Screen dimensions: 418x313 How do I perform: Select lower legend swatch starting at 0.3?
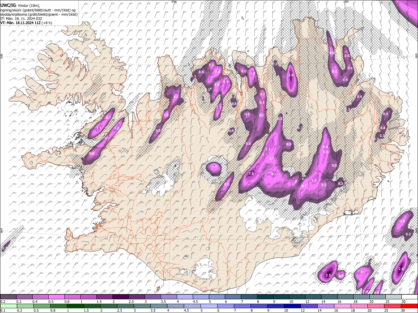click(x=25, y=306)
